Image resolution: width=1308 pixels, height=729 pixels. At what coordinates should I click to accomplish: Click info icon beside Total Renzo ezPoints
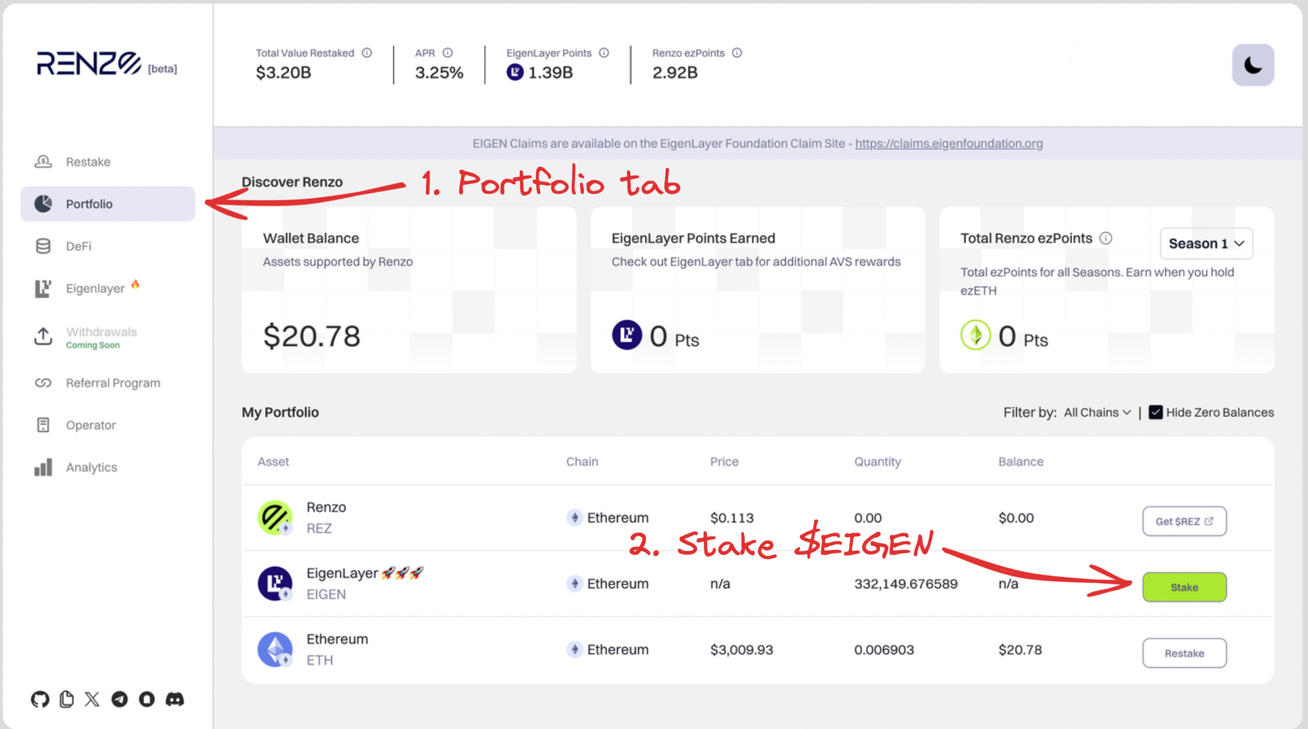click(1105, 238)
